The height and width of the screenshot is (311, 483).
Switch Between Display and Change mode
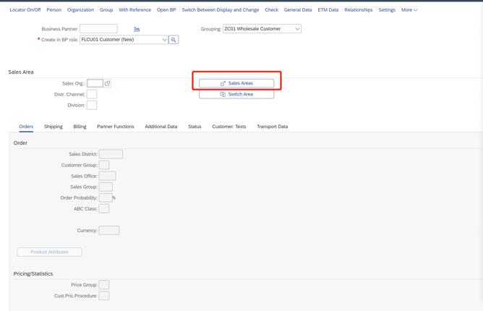pyautogui.click(x=220, y=10)
